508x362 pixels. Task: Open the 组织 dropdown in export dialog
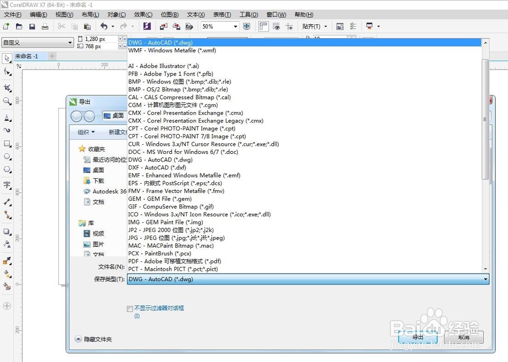[86, 132]
